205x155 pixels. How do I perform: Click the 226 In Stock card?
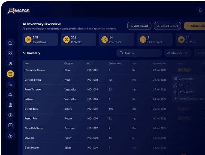78,40
